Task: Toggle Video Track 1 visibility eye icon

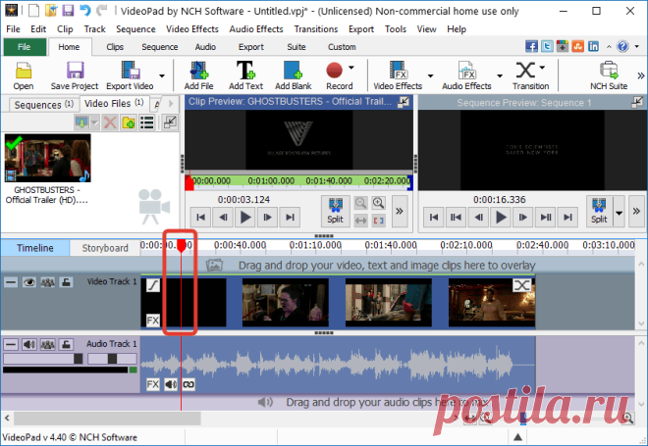Action: coord(28,282)
